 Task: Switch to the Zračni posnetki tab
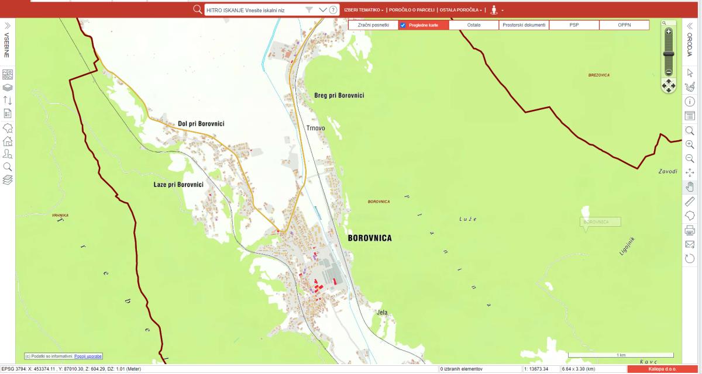click(x=373, y=25)
